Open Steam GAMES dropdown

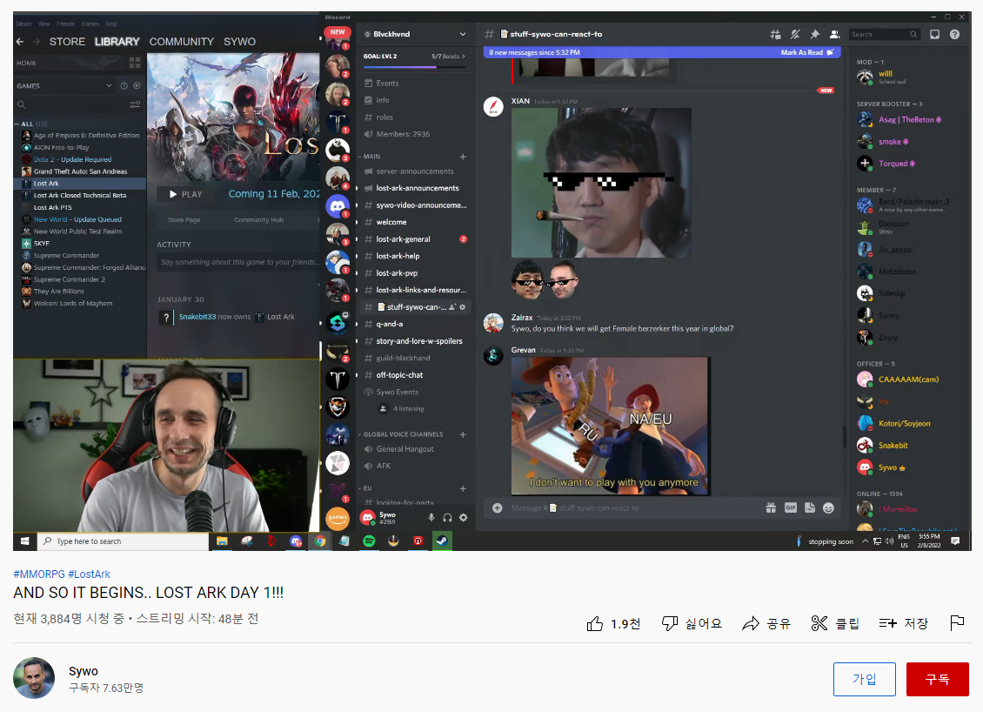coord(109,86)
